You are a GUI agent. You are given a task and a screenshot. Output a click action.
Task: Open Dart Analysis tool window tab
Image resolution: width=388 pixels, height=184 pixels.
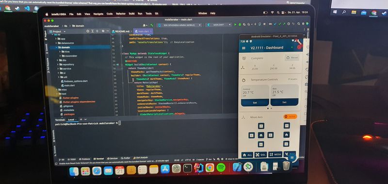pyautogui.click(x=141, y=157)
